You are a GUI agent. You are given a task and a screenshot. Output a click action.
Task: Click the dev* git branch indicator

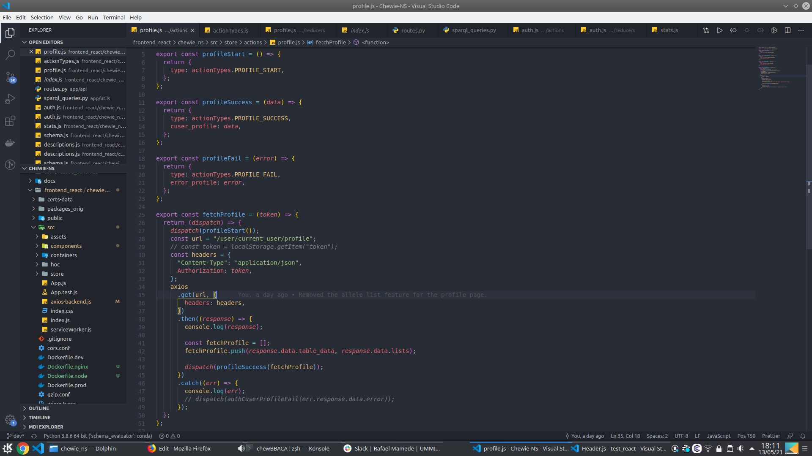click(x=16, y=436)
